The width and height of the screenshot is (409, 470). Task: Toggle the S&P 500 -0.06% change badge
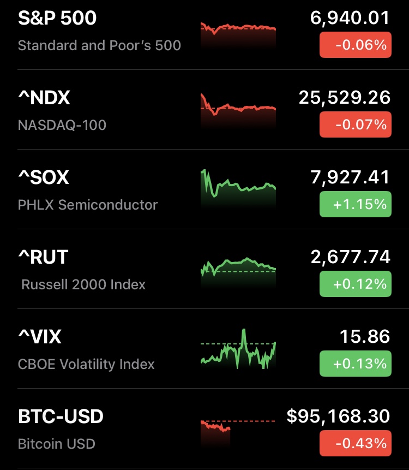click(x=355, y=45)
